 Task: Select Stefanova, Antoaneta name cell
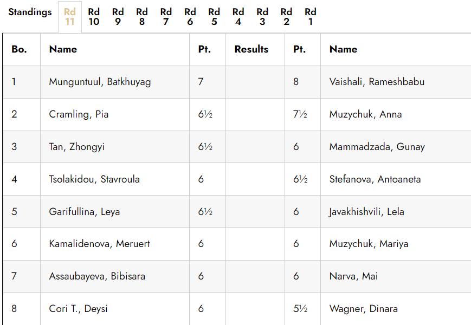pyautogui.click(x=375, y=179)
